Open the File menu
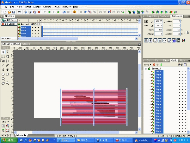Viewport: 190px width, 143px height. click(x=5, y=7)
